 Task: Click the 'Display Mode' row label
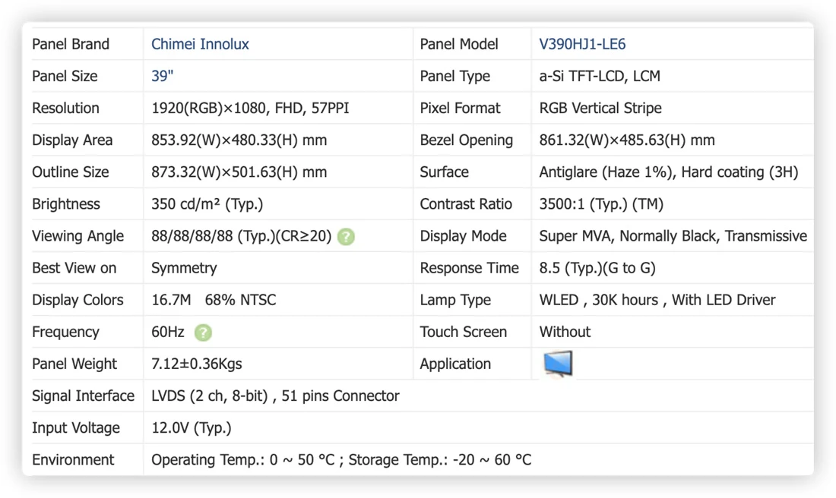(464, 236)
